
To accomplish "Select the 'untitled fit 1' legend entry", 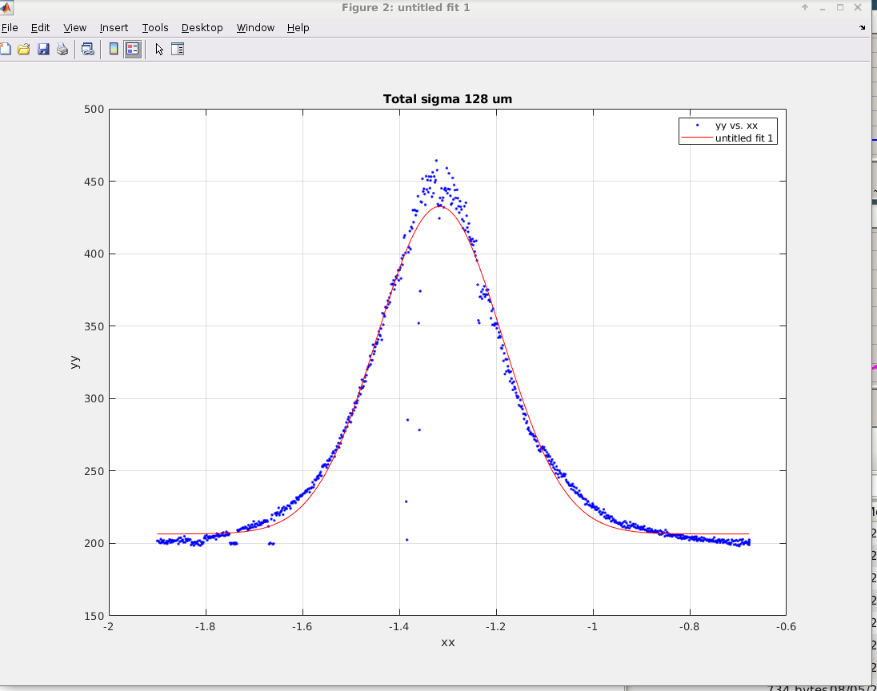I will point(744,138).
